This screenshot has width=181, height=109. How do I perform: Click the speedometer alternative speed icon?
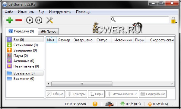pyautogui.click(x=109, y=104)
